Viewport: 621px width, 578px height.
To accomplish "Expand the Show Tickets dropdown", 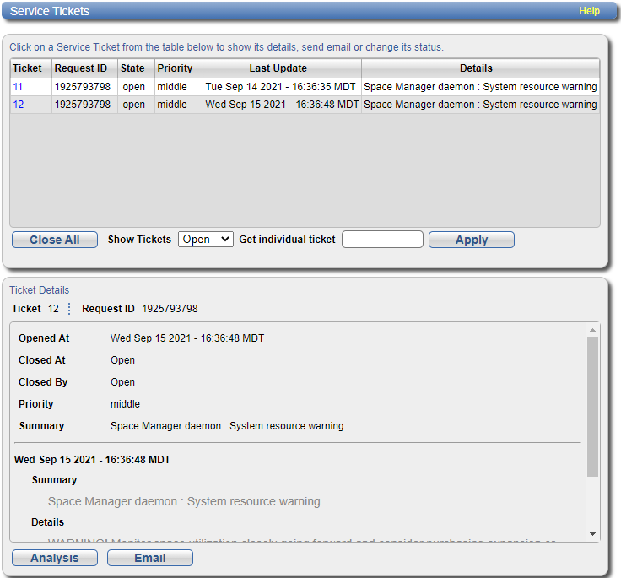I will (x=205, y=240).
